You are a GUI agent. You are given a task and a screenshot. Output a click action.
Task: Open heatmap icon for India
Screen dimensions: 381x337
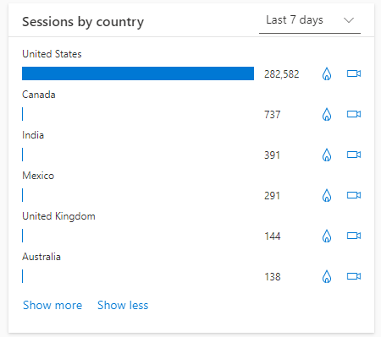[327, 155]
